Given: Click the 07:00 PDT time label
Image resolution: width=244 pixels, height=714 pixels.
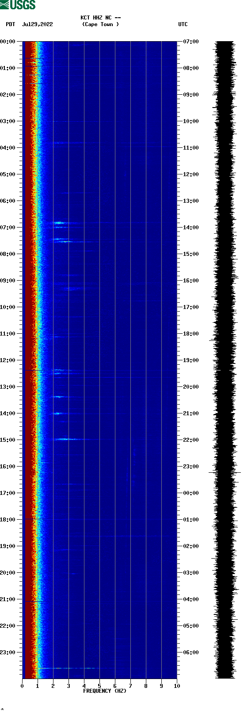Looking at the screenshot, I should coord(8,228).
